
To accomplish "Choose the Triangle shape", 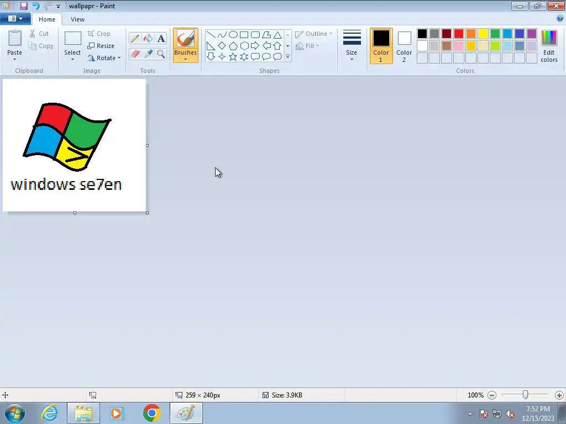I will [x=277, y=35].
